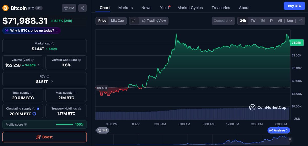Viewport: 308px width, 146px height.
Task: Click the $52.25B volume value
Action: point(13,65)
